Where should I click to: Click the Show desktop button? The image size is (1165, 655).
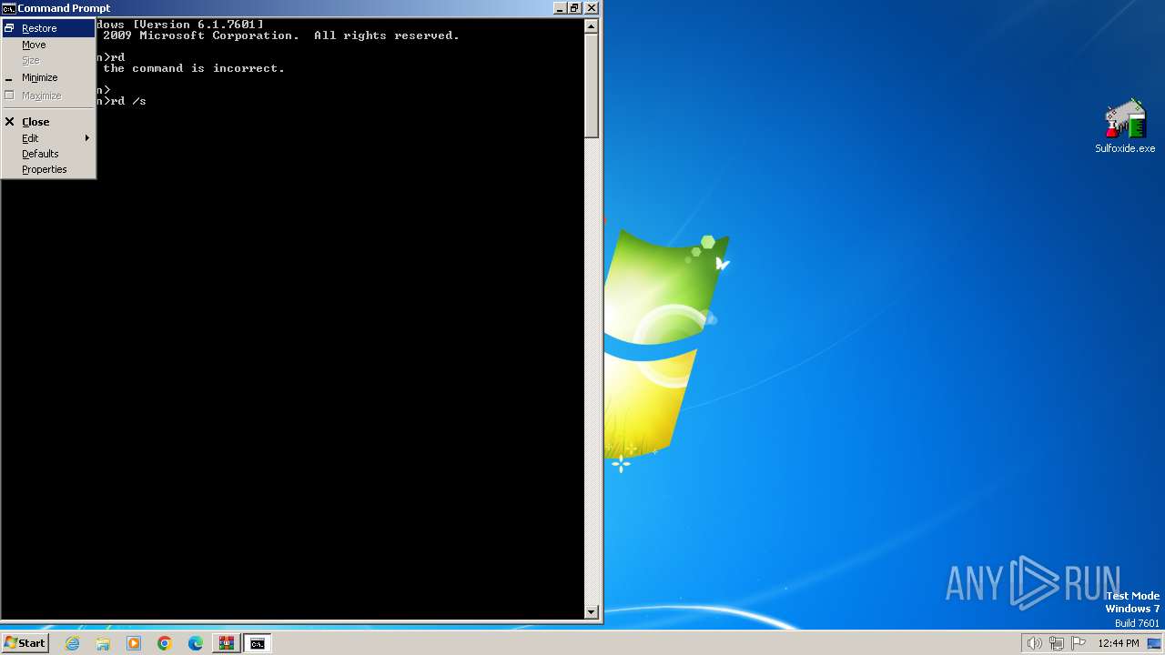pos(1155,643)
